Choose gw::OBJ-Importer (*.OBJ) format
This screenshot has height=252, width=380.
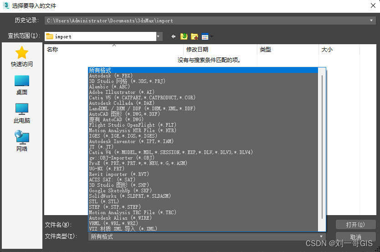203,158
